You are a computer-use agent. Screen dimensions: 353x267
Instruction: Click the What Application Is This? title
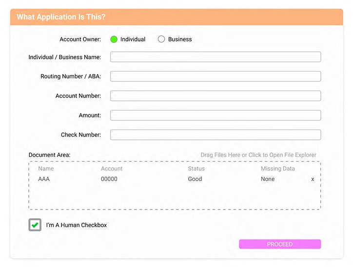point(61,17)
